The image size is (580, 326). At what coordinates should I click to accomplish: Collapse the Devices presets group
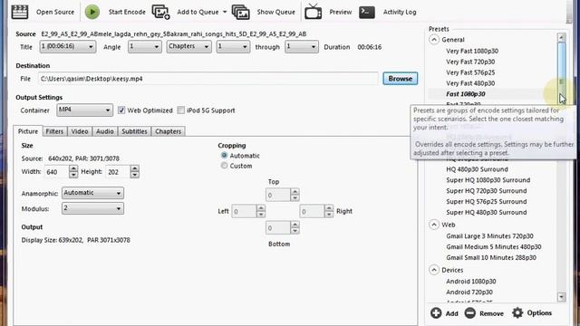[434, 270]
